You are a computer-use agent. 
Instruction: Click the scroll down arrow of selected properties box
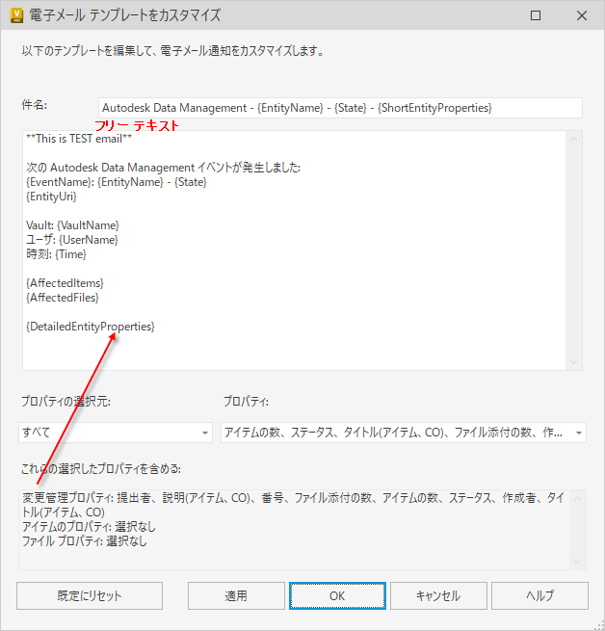[x=577, y=561]
